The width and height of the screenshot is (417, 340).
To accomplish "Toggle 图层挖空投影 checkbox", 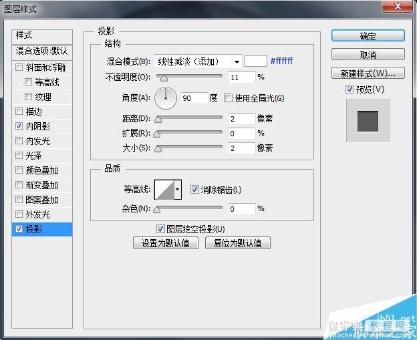I will click(160, 228).
